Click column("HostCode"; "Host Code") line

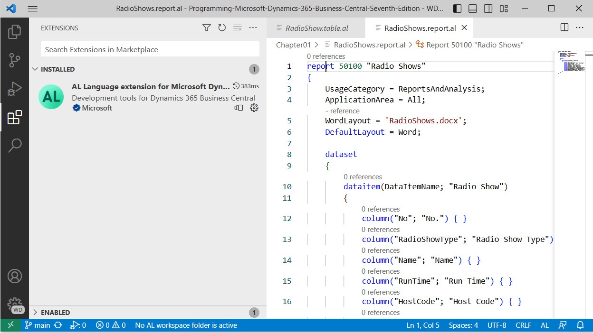442,302
